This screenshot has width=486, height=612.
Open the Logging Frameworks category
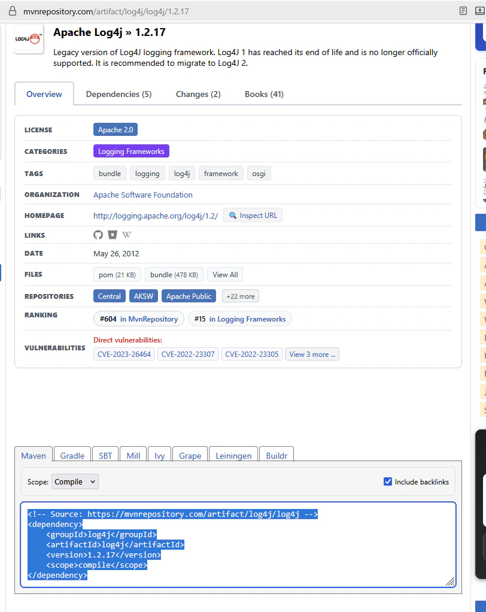click(131, 151)
